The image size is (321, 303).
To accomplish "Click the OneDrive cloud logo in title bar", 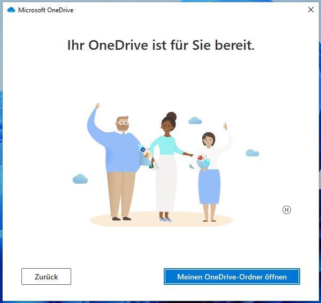I will tap(11, 10).
